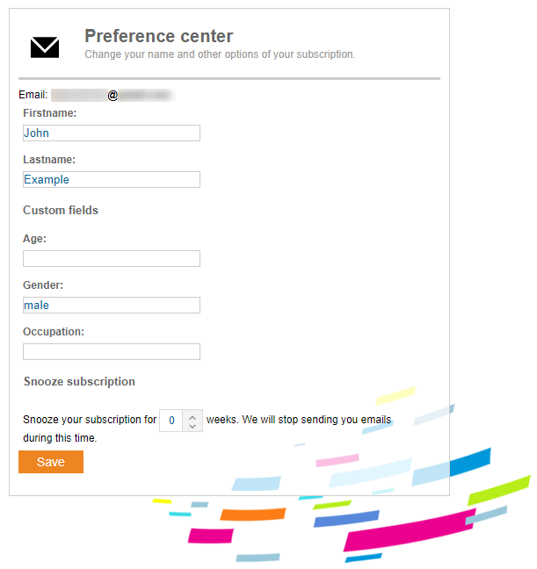Decrease snooze weeks with the down arrow
537x569 pixels.
coord(192,426)
